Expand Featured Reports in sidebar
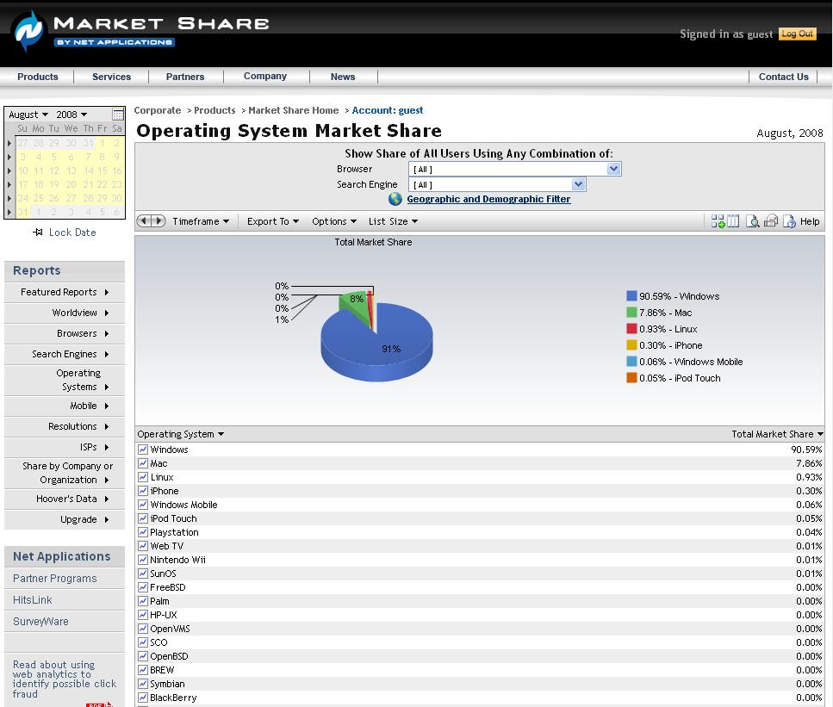 coord(65,292)
